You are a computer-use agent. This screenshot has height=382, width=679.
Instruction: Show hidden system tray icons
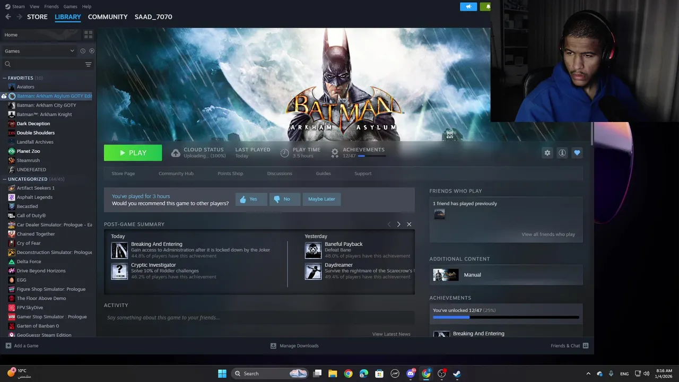tap(588, 374)
